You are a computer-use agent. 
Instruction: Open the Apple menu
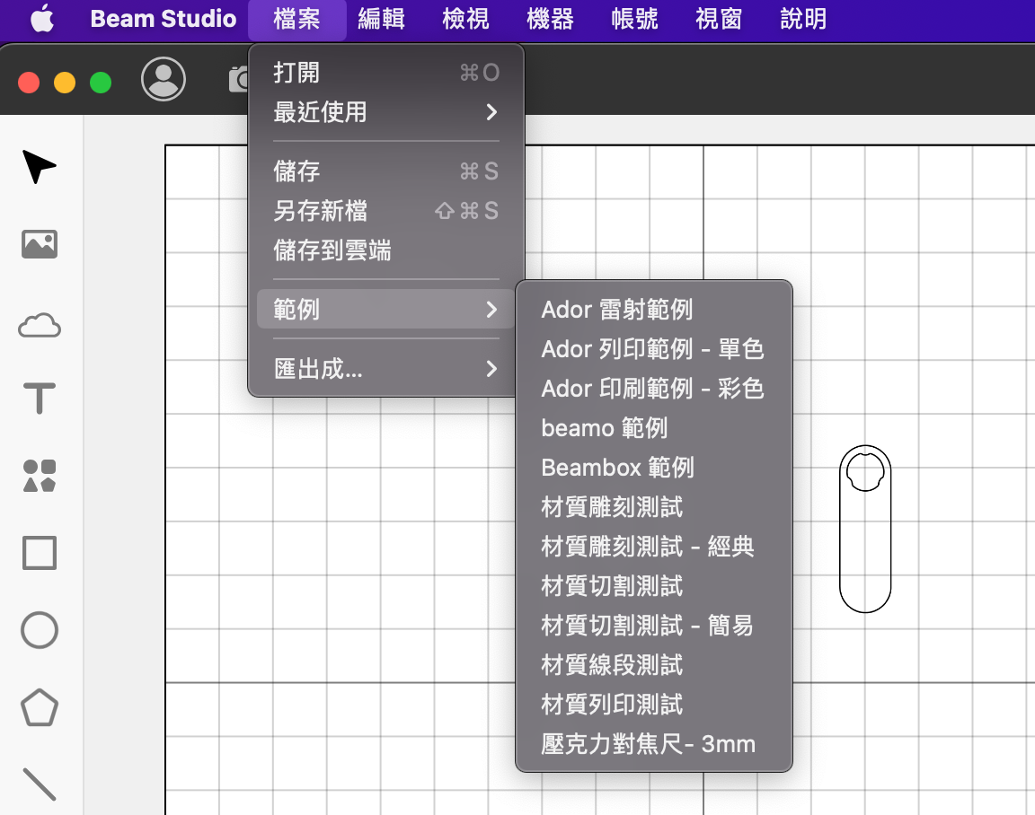42,19
